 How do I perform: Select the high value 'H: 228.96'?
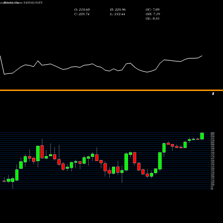tap(118, 10)
